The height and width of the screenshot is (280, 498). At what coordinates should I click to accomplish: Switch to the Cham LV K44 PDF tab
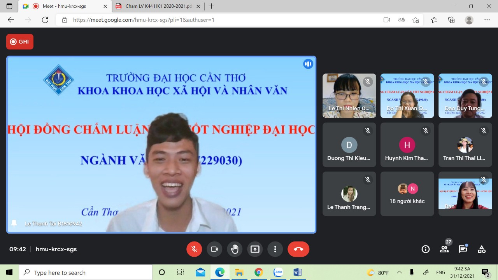158,6
